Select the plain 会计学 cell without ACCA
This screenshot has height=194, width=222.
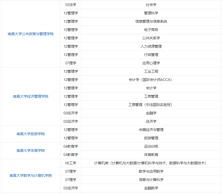point(151,88)
